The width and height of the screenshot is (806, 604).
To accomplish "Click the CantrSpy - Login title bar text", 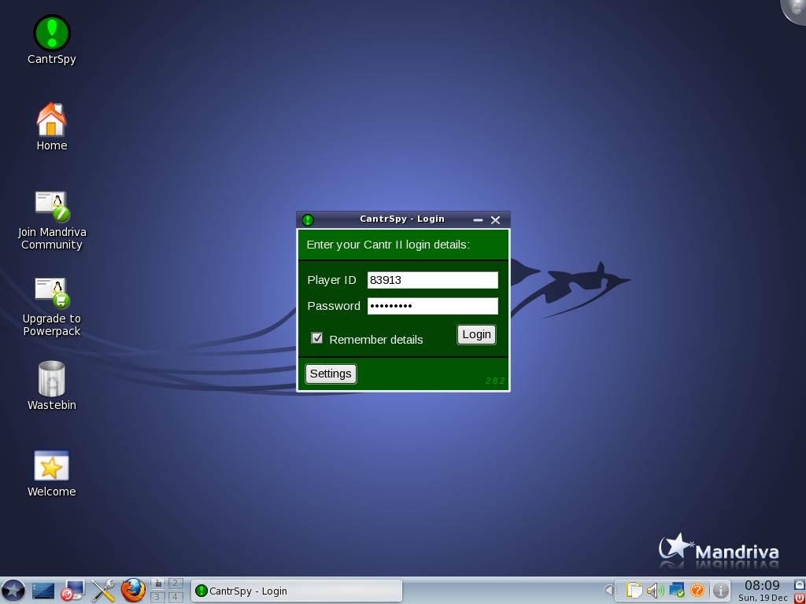I will [402, 219].
